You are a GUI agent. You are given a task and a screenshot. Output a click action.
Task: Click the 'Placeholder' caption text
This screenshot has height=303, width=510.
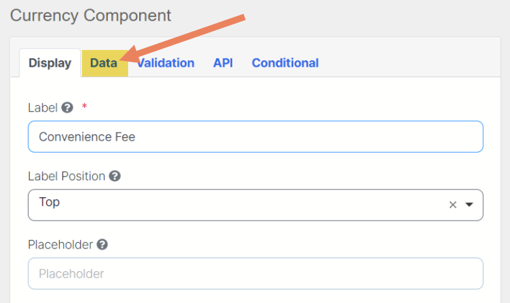pyautogui.click(x=61, y=245)
